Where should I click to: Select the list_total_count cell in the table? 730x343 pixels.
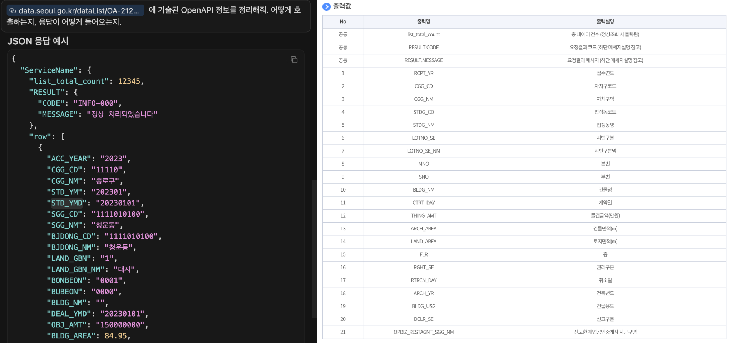[x=423, y=34]
